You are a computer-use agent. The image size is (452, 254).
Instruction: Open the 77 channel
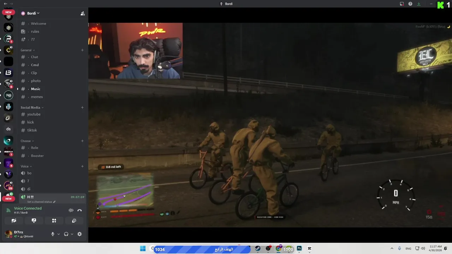[x=53, y=40]
